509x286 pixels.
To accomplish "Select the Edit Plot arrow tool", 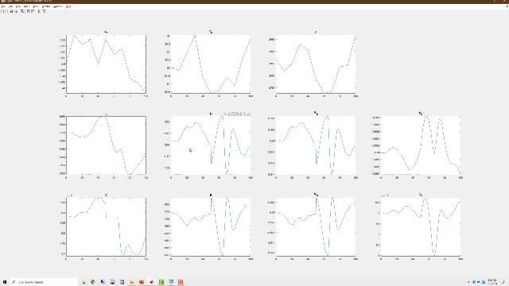I will pos(39,11).
